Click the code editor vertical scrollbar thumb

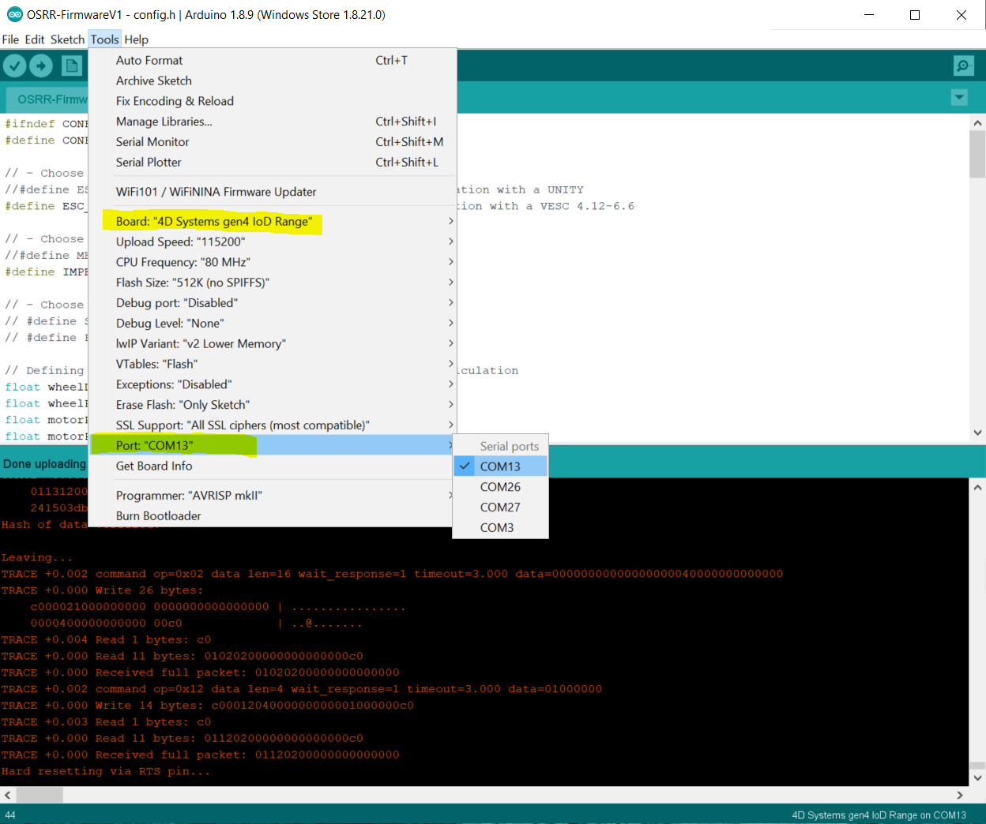click(977, 154)
